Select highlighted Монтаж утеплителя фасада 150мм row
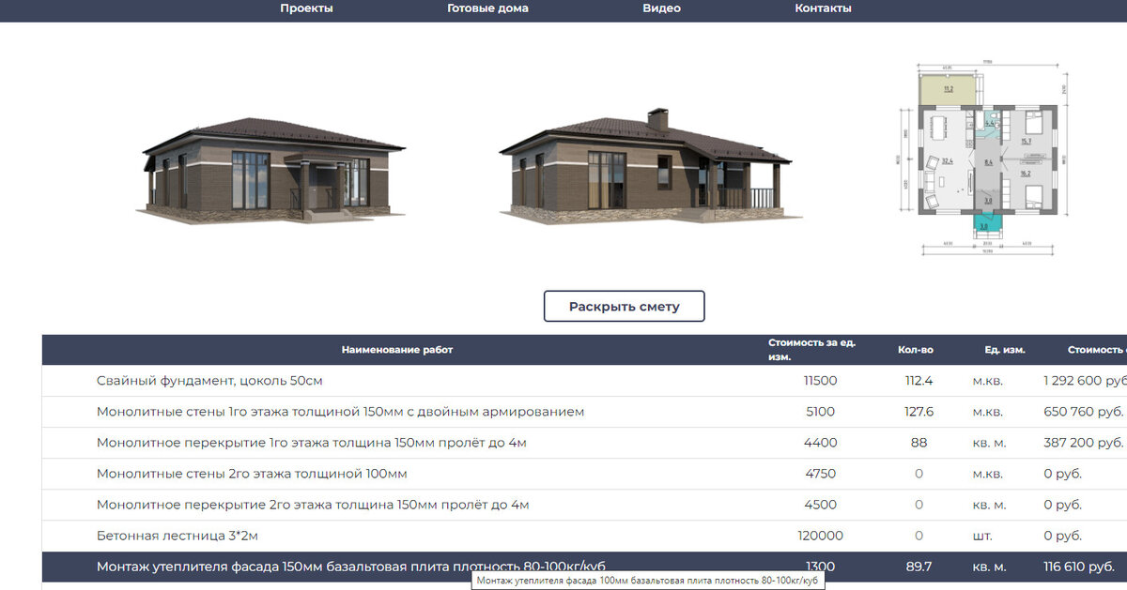 point(584,567)
